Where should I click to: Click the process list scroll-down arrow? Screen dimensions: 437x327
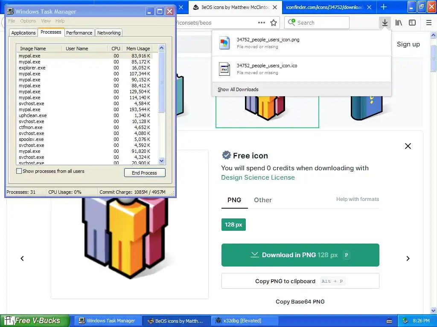coord(162,161)
